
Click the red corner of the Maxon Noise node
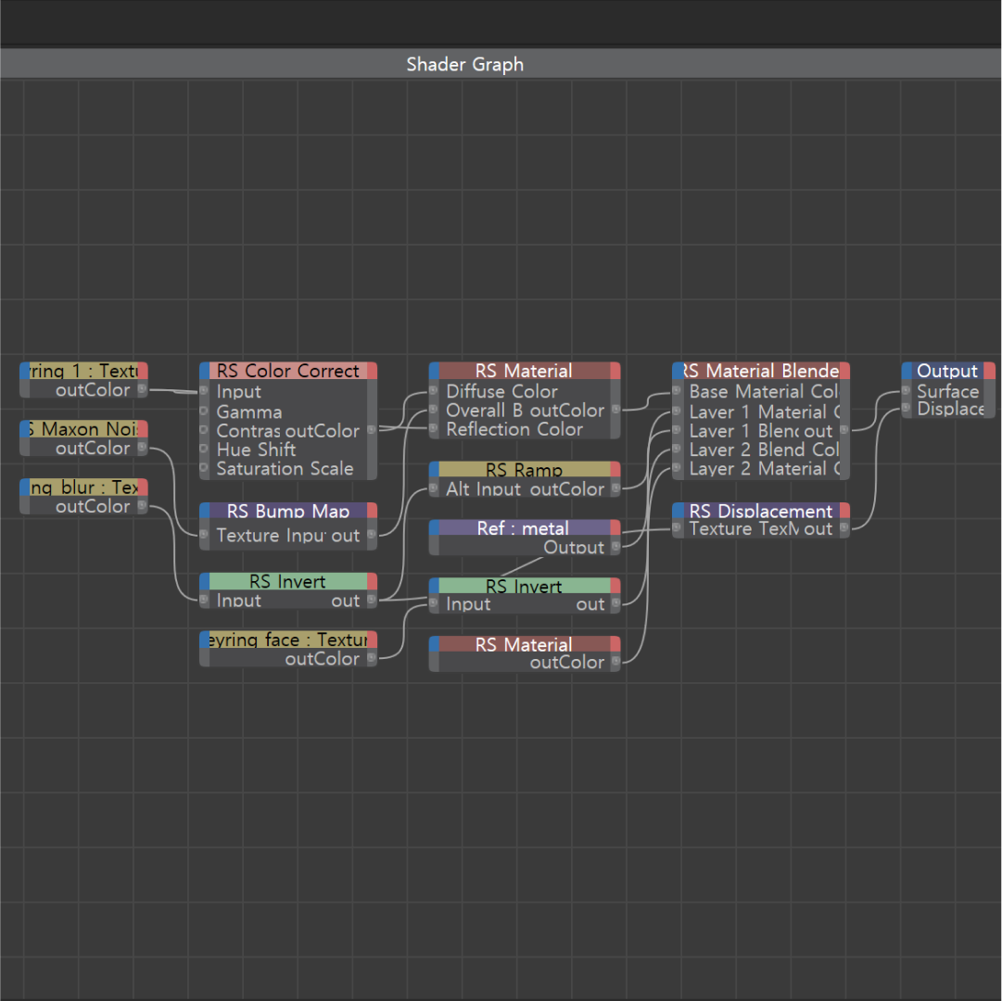click(143, 429)
